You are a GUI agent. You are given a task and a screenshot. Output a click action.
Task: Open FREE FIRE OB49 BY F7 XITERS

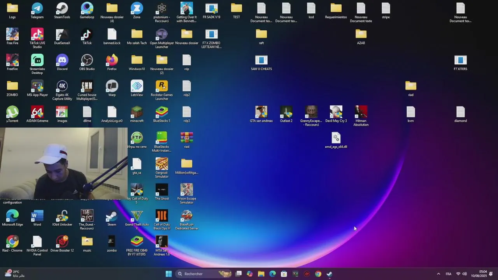pyautogui.click(x=137, y=246)
